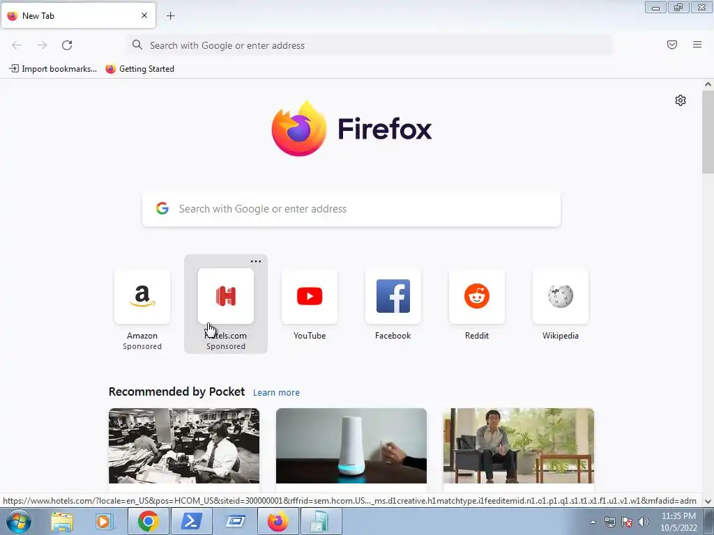Open the black-and-white newsroom story thumbnail
This screenshot has height=535, width=714.
(x=184, y=446)
